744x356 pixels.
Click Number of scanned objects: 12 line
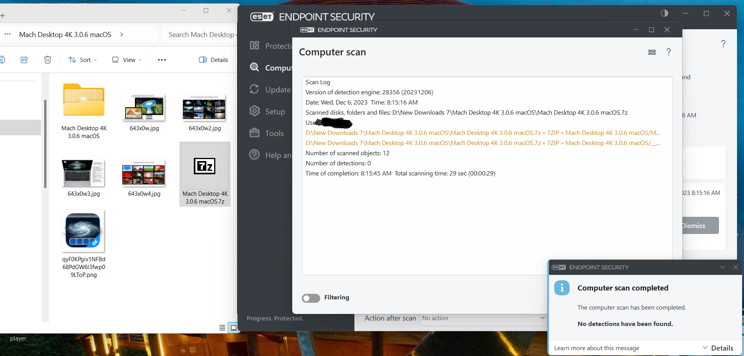[x=347, y=153]
